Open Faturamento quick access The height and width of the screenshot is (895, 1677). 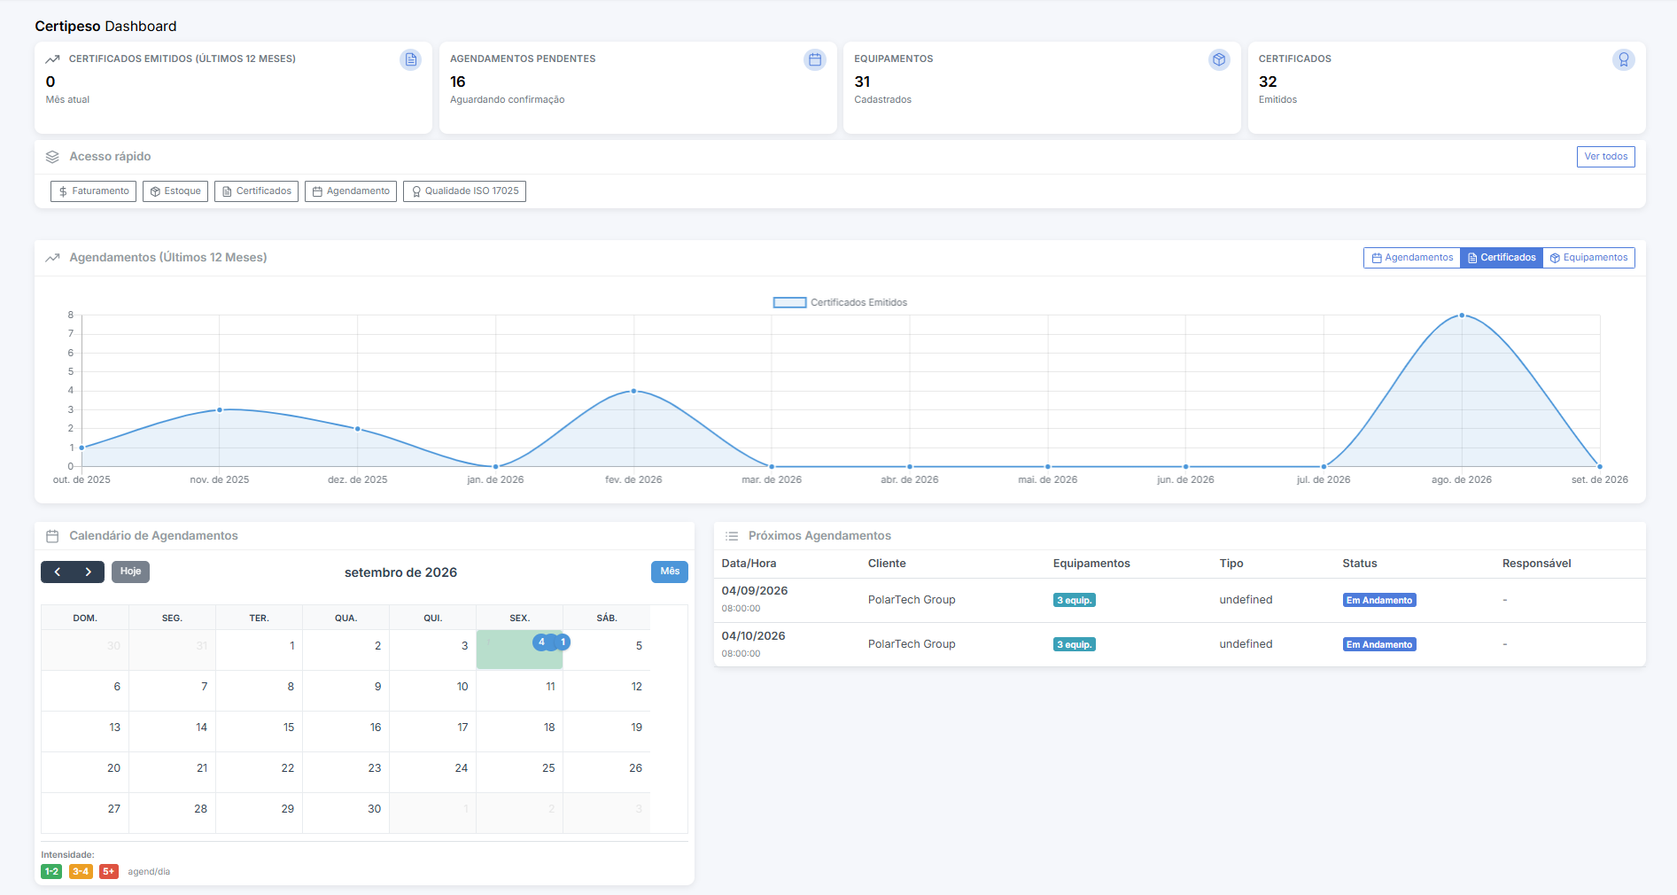coord(93,191)
